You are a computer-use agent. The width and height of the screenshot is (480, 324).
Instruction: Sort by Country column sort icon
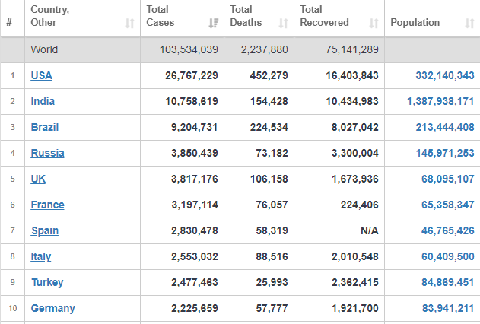tap(130, 24)
